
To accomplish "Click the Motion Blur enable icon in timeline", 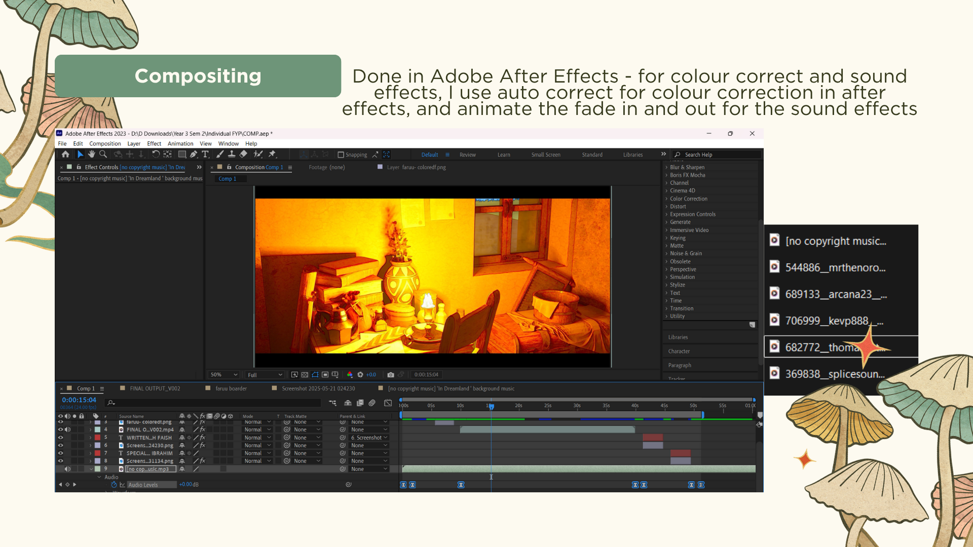I will pos(372,403).
